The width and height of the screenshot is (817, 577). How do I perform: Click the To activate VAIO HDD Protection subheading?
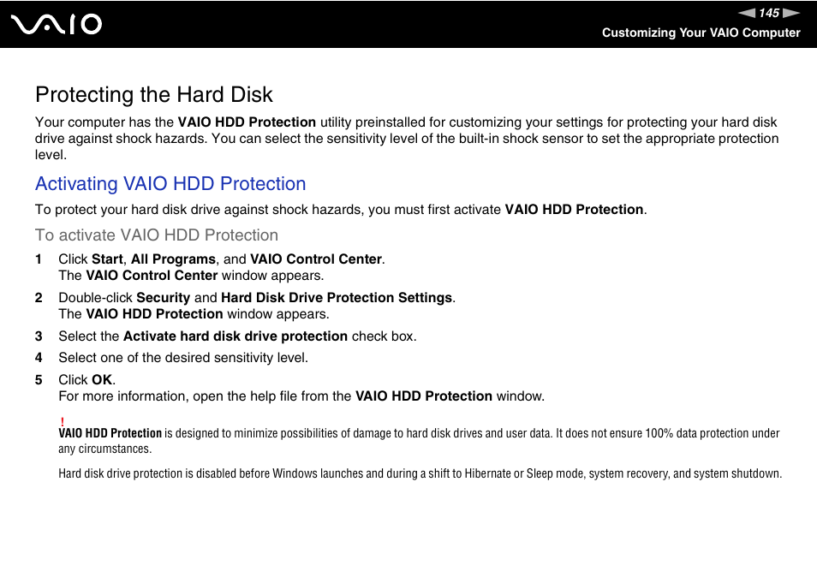click(x=157, y=235)
